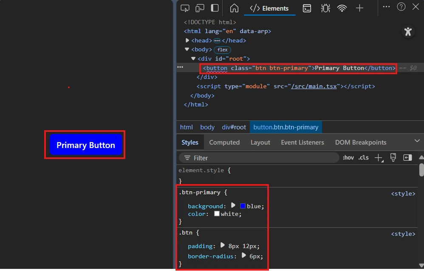The width and height of the screenshot is (424, 271).
Task: Click the body breadcrumb
Action: (207, 127)
